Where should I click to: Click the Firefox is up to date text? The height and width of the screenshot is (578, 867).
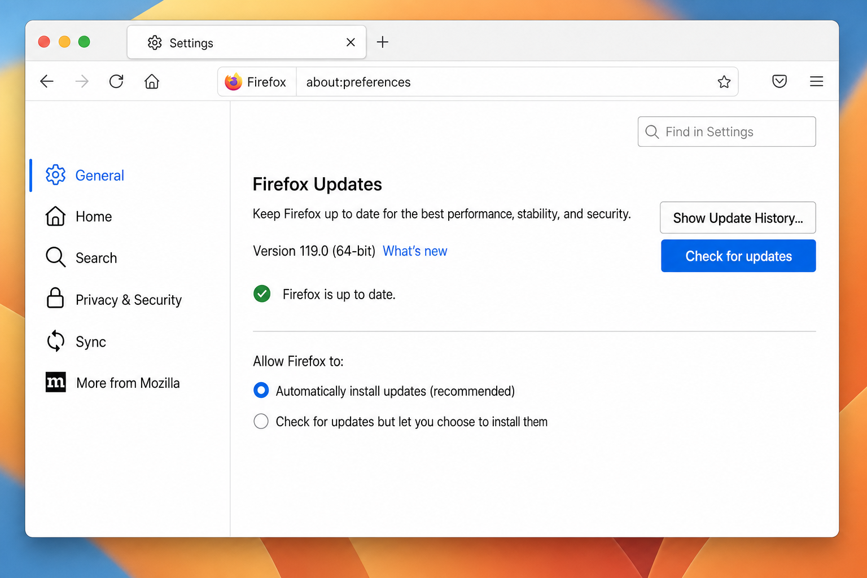pyautogui.click(x=339, y=294)
